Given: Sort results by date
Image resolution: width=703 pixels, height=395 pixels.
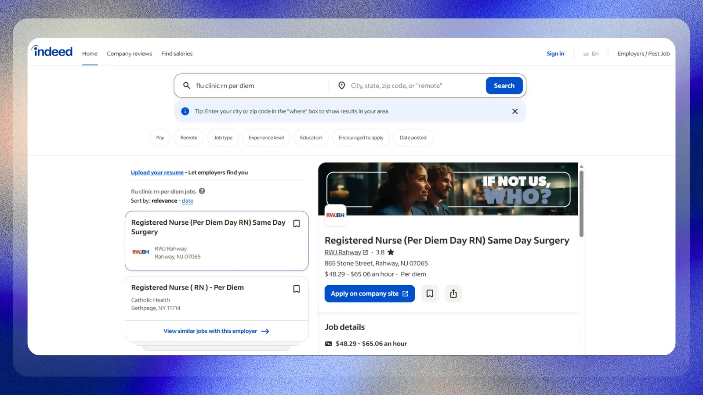Looking at the screenshot, I should [x=188, y=201].
